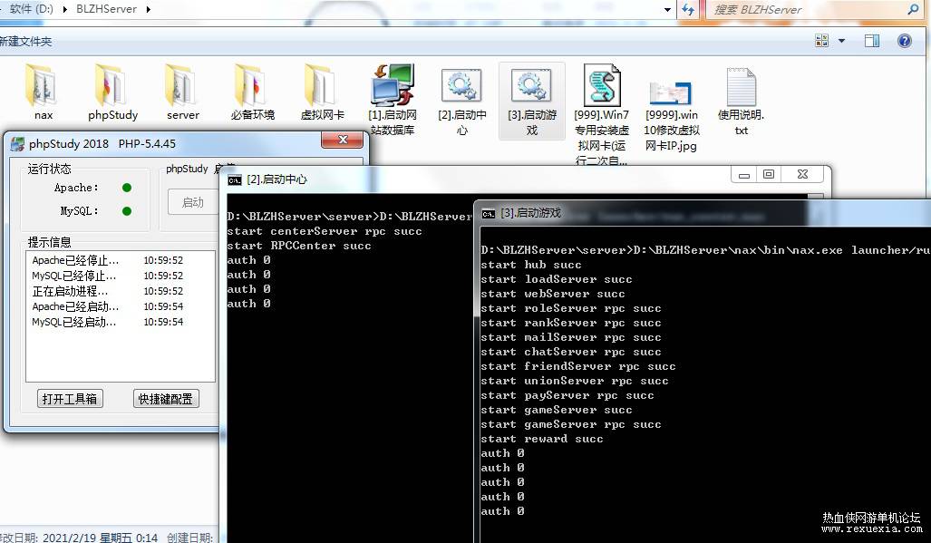Toggle the preview pane icon
This screenshot has height=543, width=931.
pos(872,41)
